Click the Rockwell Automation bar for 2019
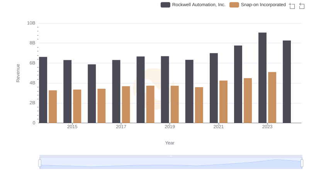The width and height of the screenshot is (309, 178). 165,90
